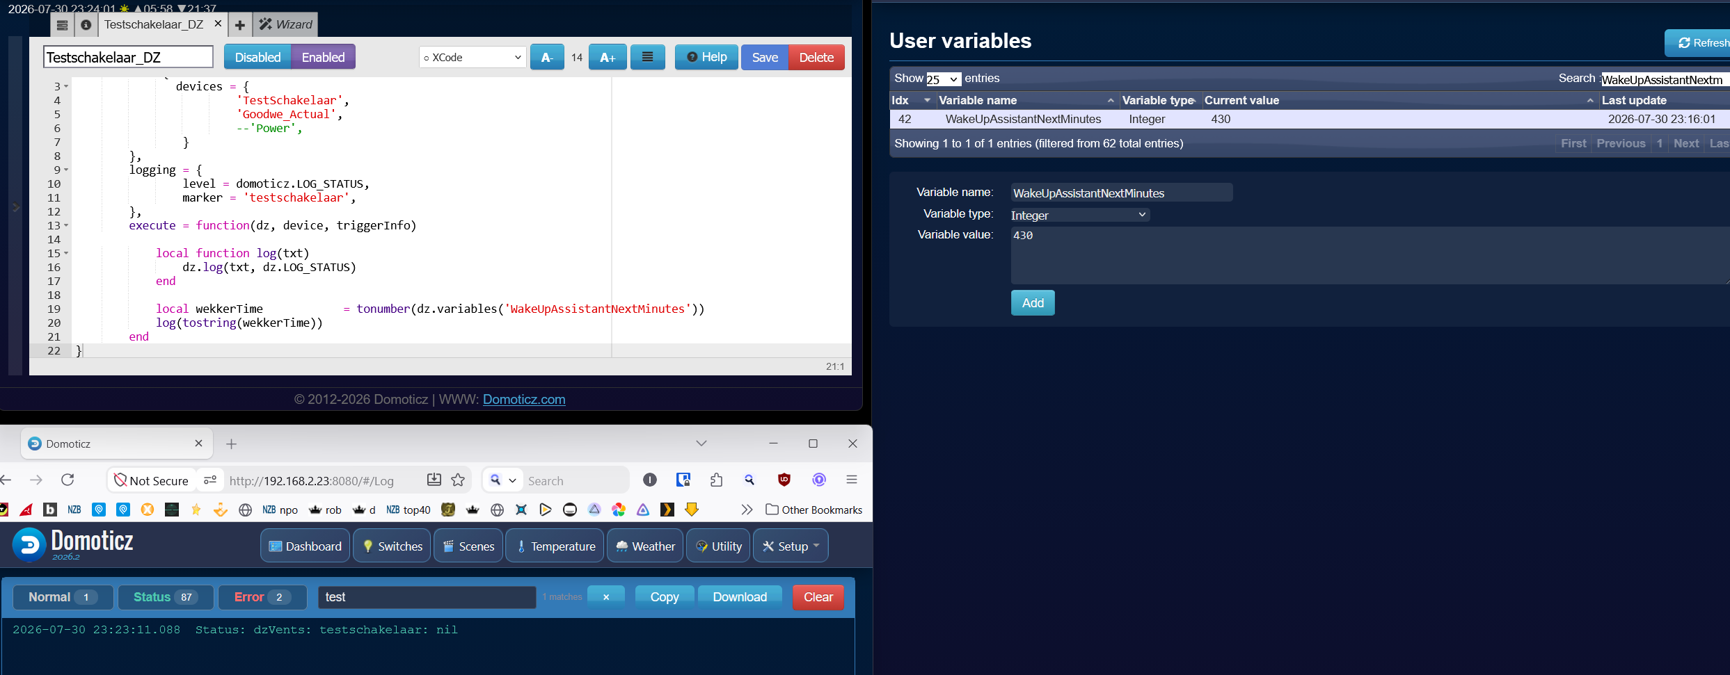This screenshot has width=1730, height=675.
Task: Open the script list hamburger icon
Action: pyautogui.click(x=62, y=25)
